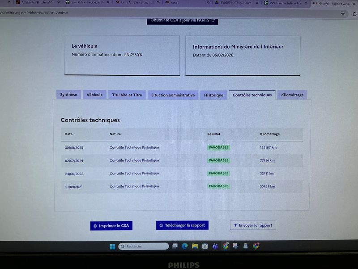This screenshot has height=269, width=358.
Task: Open the second Chrome icon at taskbar end
Action: click(256, 246)
